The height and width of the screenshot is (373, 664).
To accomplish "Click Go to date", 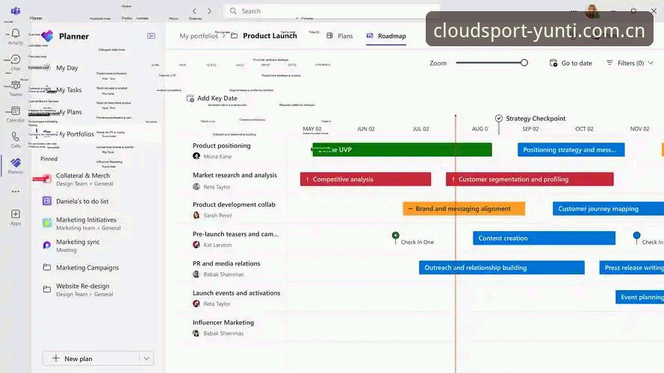I will point(571,63).
